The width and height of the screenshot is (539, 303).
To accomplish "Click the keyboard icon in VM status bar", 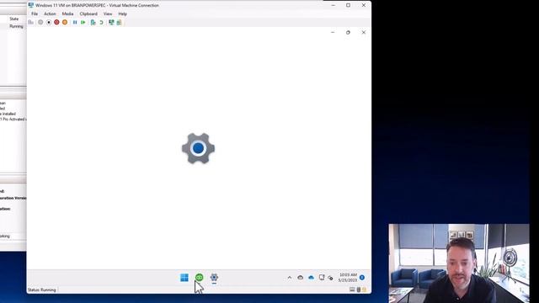I will [x=352, y=290].
